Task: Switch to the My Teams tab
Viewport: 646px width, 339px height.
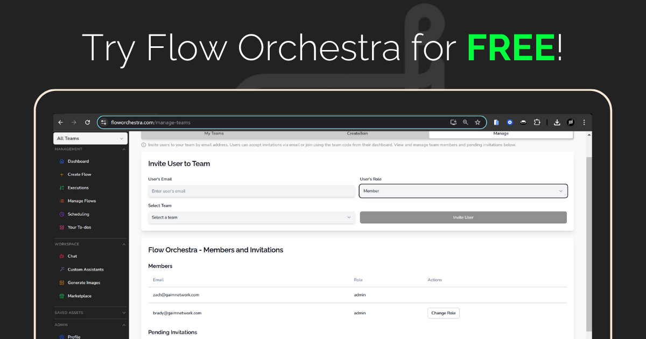Action: (214, 134)
